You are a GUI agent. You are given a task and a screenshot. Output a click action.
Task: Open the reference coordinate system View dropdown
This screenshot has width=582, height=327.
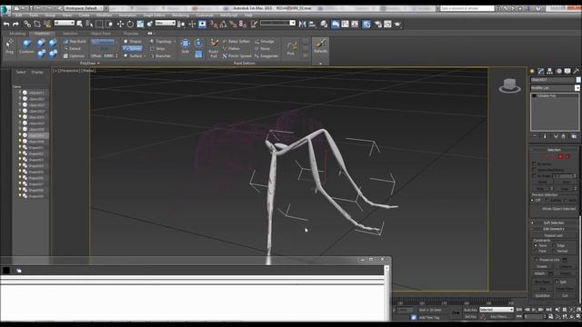tap(166, 23)
